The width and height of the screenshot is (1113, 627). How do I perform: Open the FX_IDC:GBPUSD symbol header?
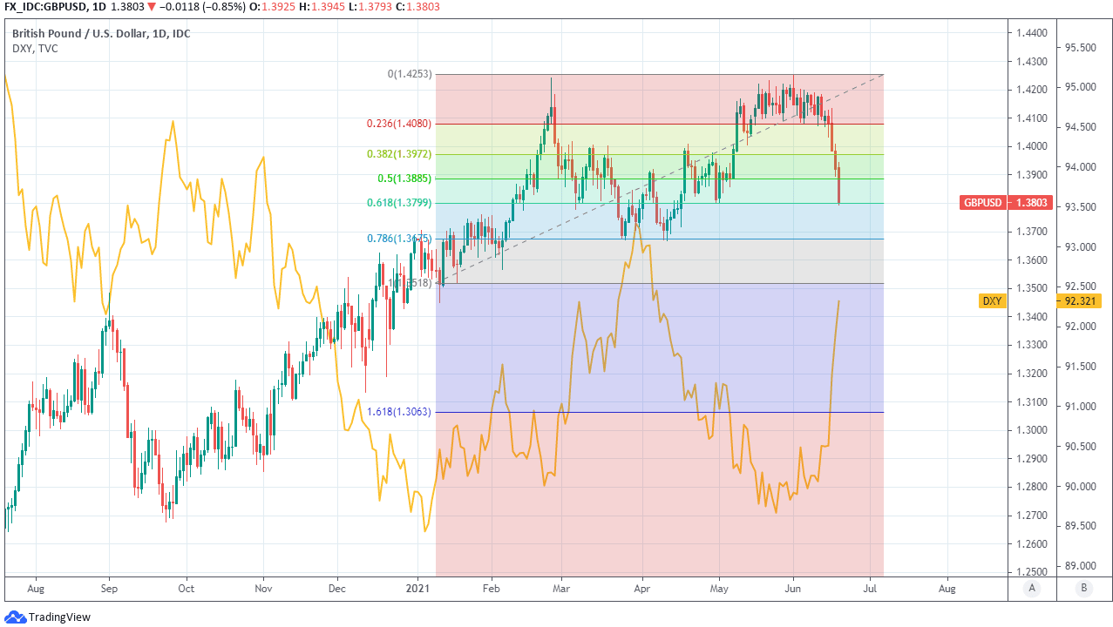tap(44, 6)
